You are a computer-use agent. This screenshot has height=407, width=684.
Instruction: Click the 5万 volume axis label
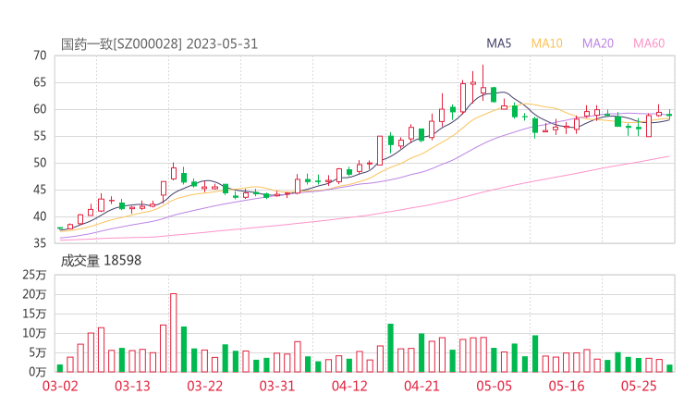(38, 352)
